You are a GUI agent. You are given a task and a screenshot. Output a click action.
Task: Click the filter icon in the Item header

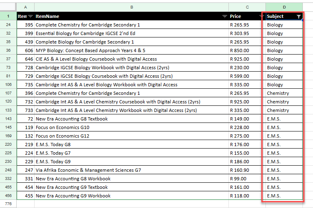(x=30, y=17)
